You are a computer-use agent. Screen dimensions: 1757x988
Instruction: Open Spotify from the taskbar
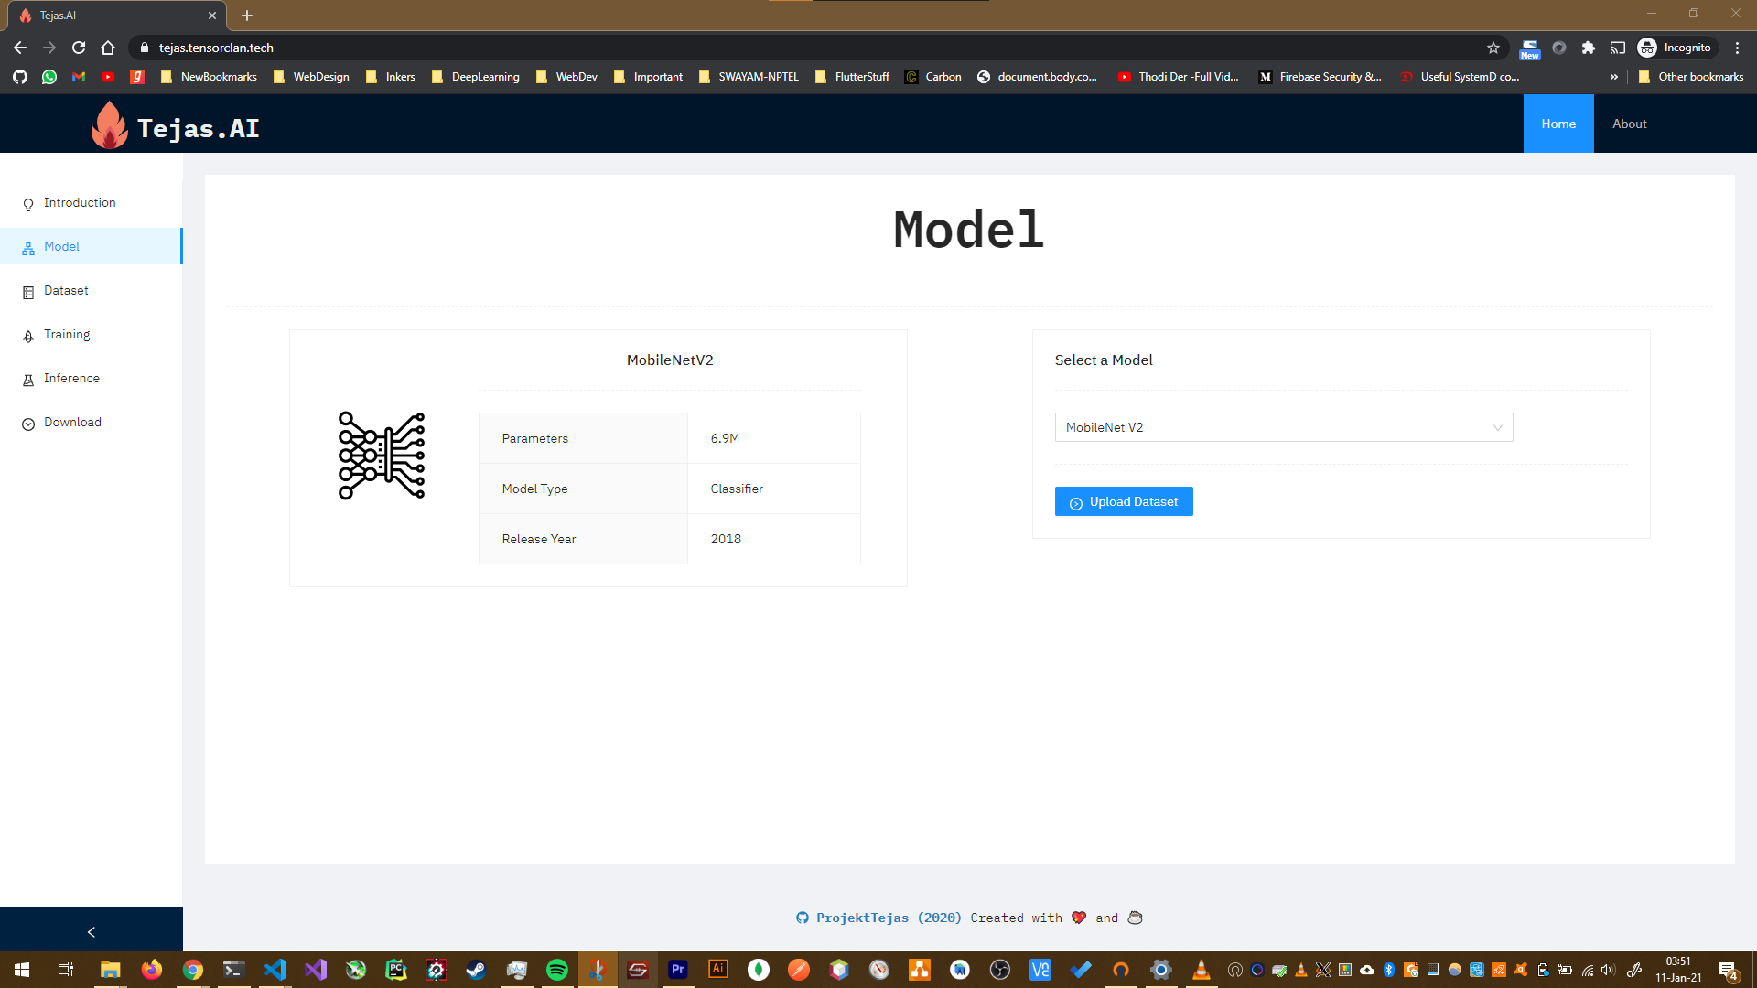click(x=556, y=970)
